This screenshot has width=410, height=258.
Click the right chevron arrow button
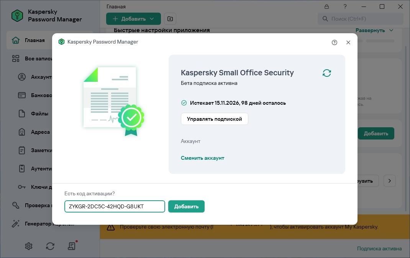[390, 181]
